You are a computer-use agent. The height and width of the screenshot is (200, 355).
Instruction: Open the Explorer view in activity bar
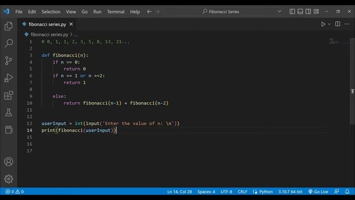(9, 26)
